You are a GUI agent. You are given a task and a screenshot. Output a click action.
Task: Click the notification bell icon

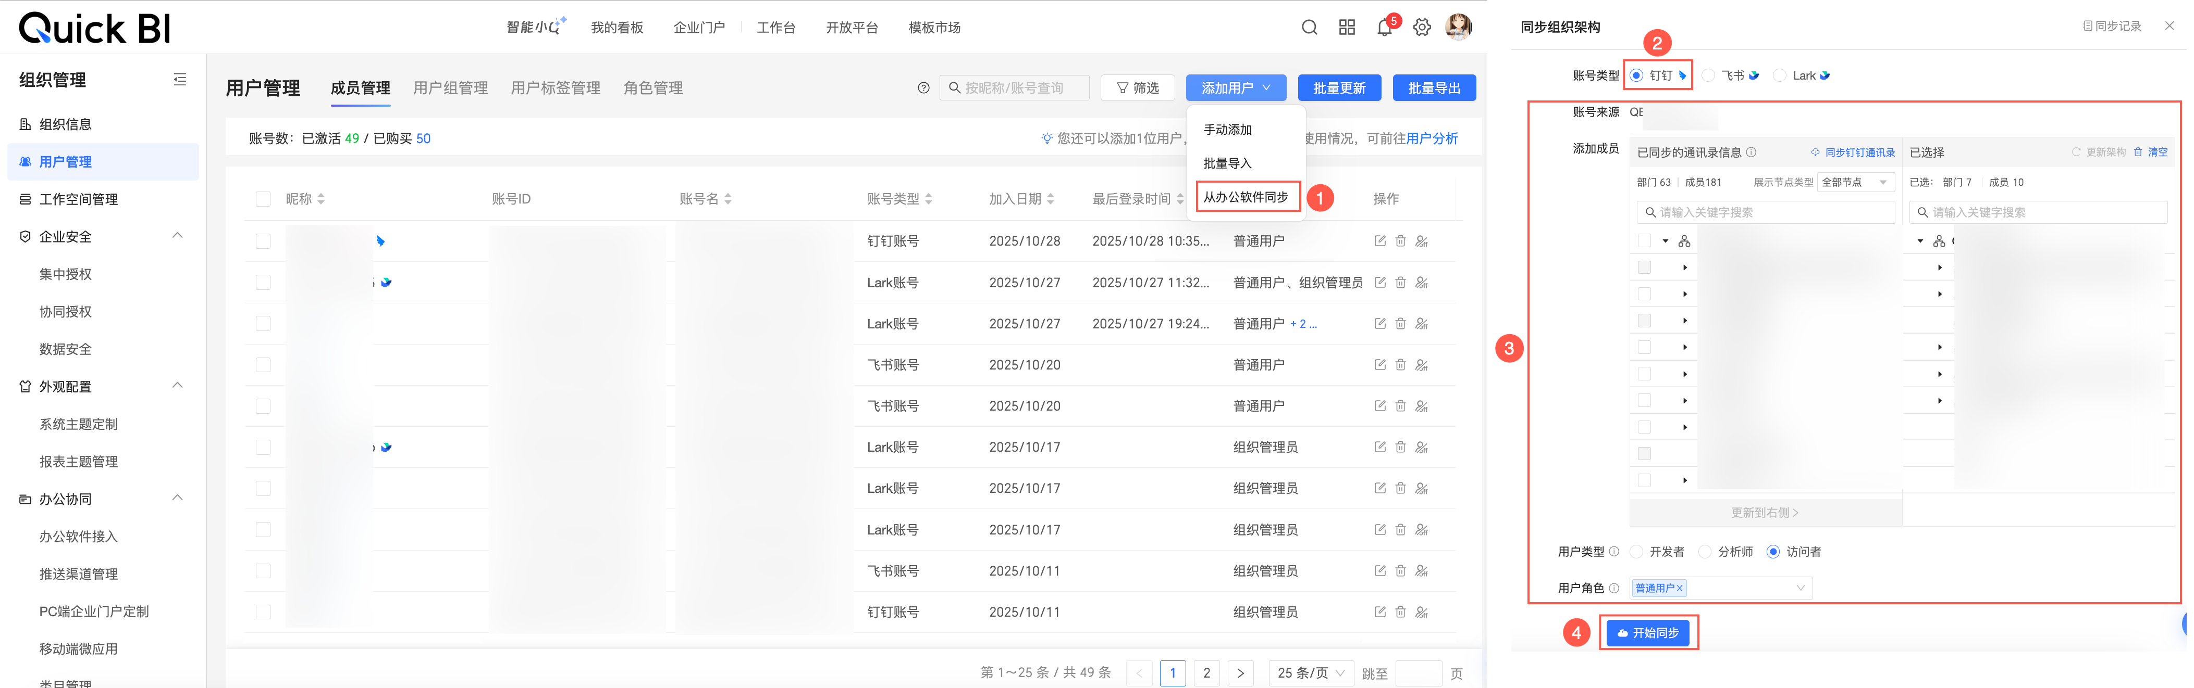coord(1384,28)
